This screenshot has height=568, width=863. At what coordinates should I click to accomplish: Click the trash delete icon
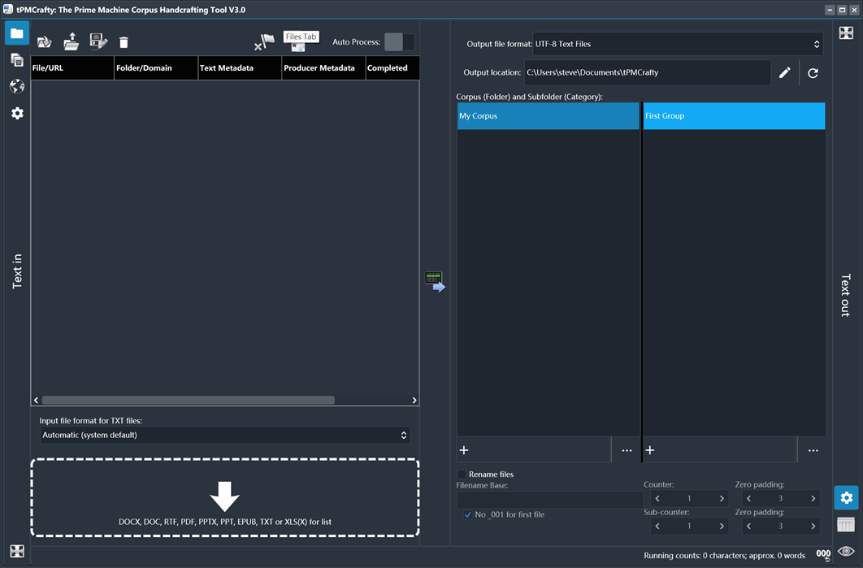(x=124, y=42)
